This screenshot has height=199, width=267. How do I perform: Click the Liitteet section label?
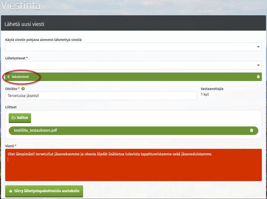point(11,107)
